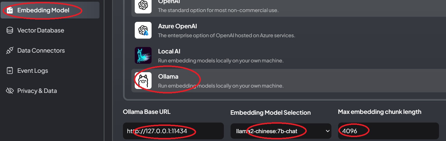Open the Embedding Model Selection dropdown

pos(281,131)
